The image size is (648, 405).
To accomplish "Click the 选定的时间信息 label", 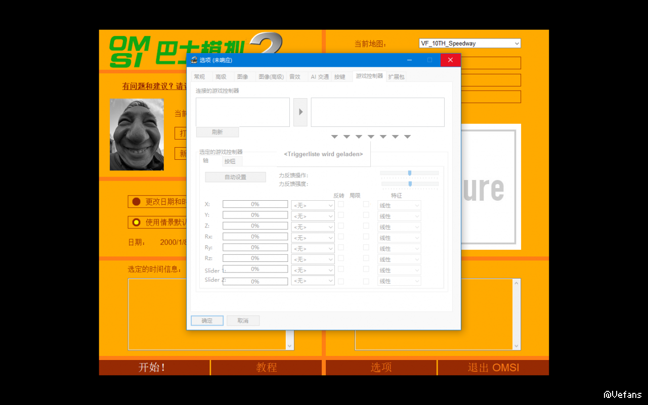I will [154, 269].
